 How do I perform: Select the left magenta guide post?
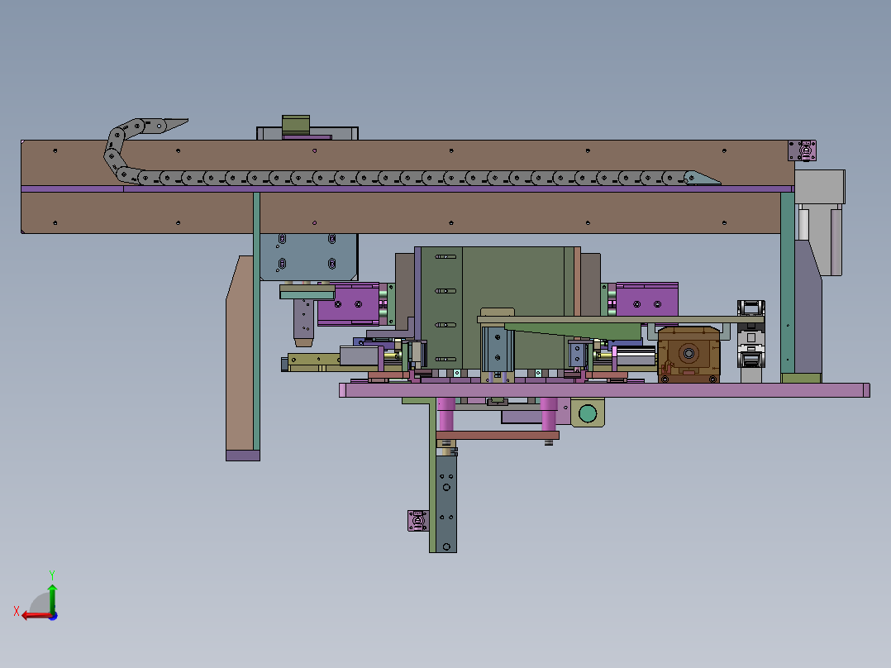[446, 414]
